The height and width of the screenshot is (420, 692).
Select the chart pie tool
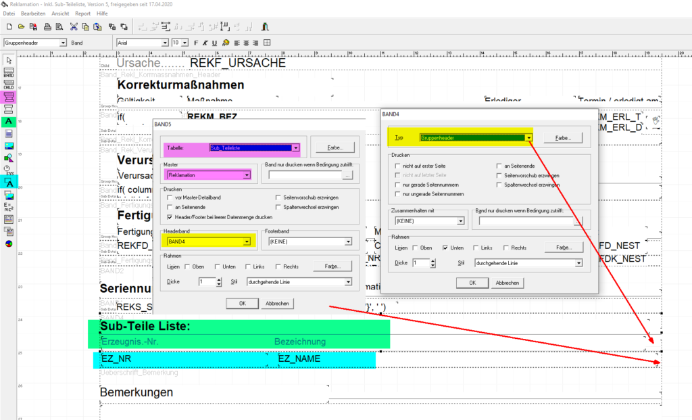(9, 243)
